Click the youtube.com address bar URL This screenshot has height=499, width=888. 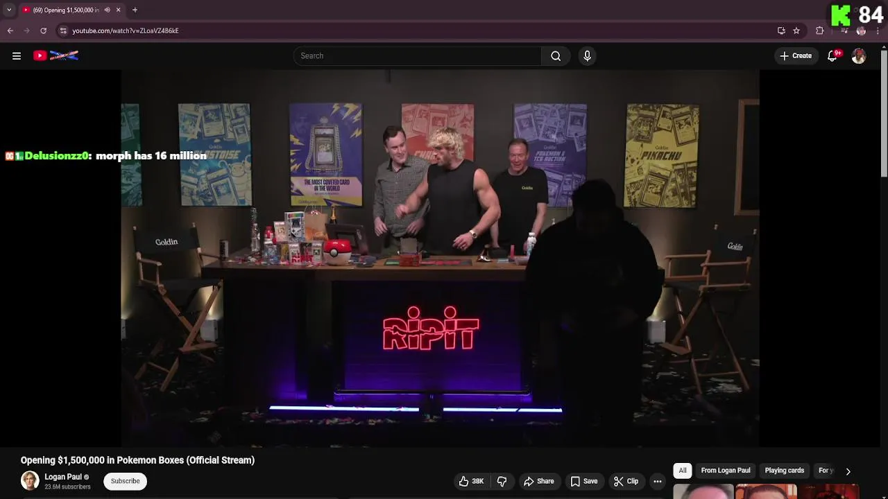point(126,30)
